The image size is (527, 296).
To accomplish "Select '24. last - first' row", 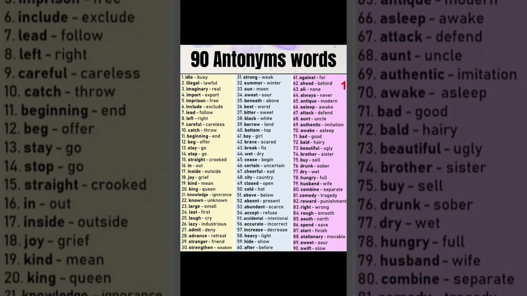I will [196, 212].
